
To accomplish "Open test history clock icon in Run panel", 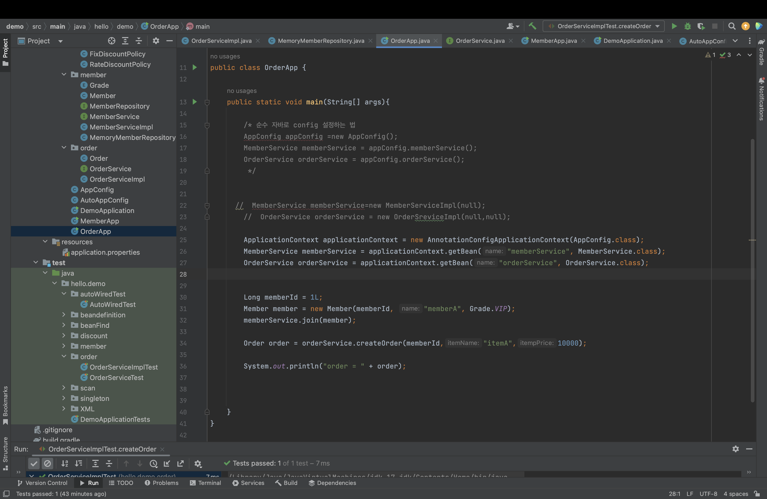I will pos(153,463).
